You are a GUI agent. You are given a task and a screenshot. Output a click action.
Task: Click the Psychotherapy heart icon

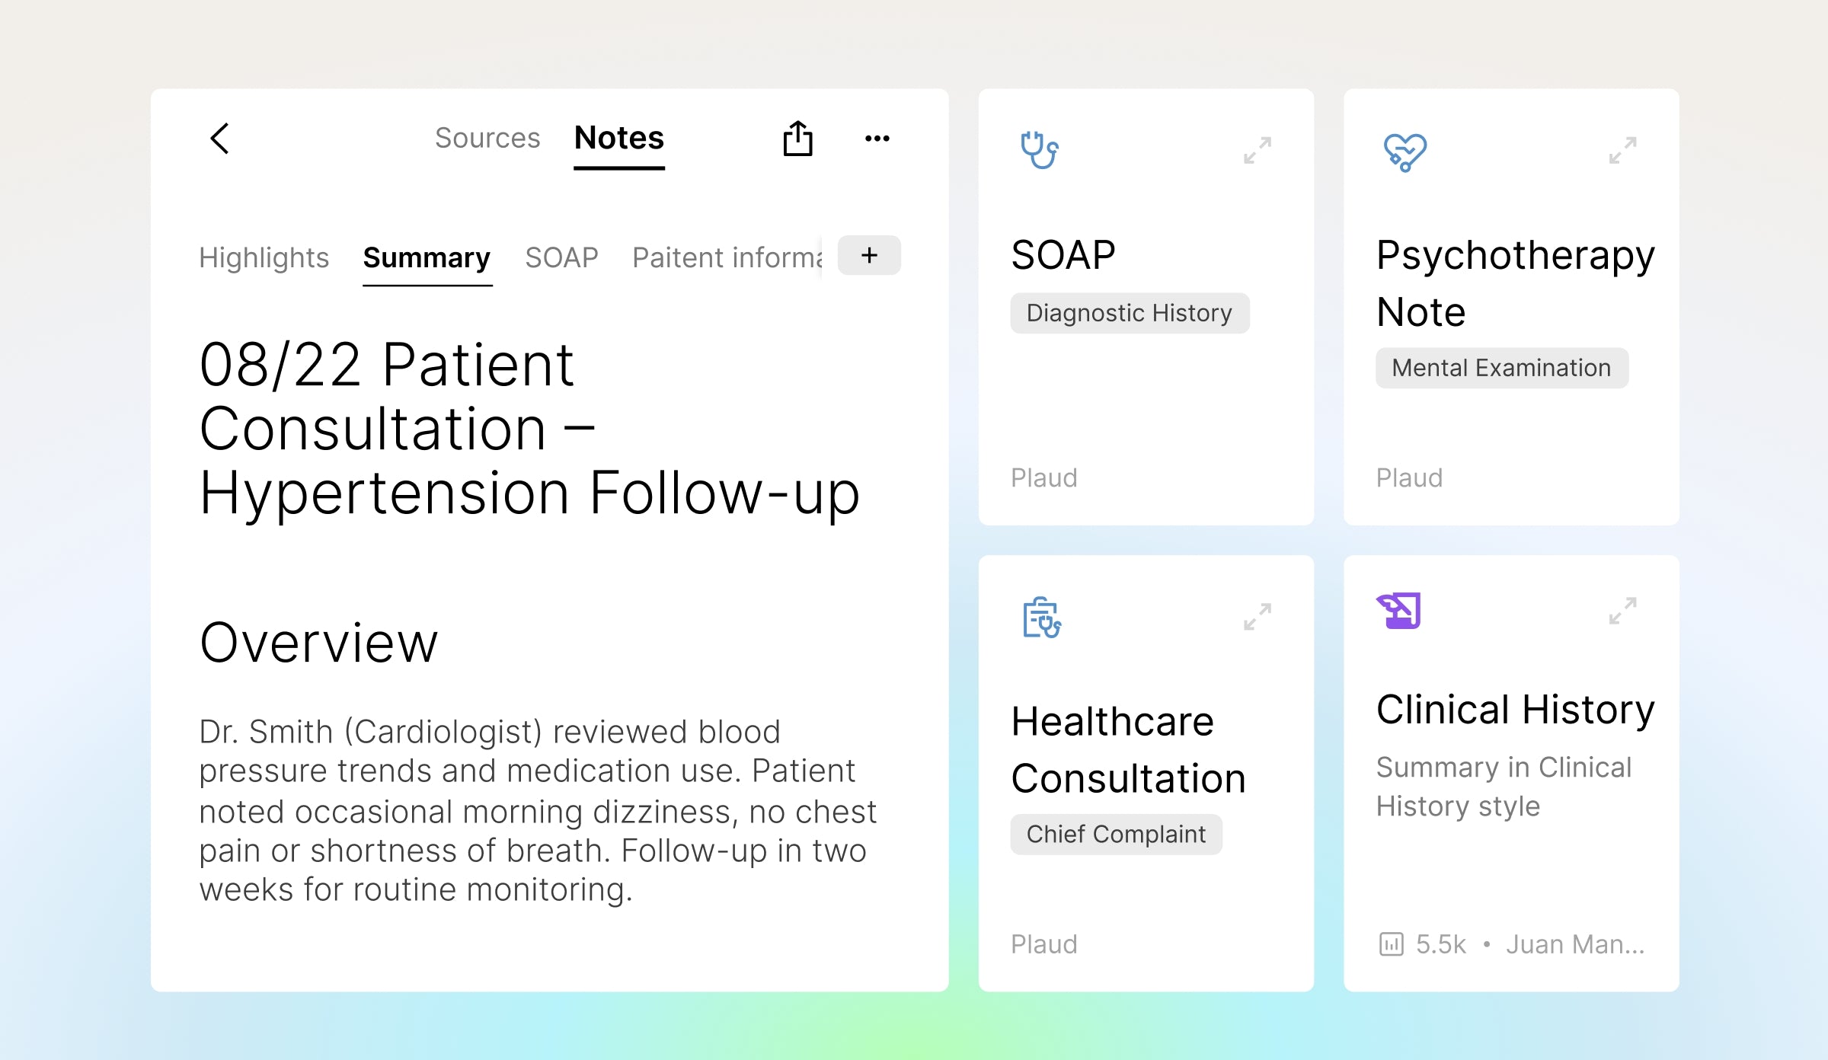click(1405, 152)
